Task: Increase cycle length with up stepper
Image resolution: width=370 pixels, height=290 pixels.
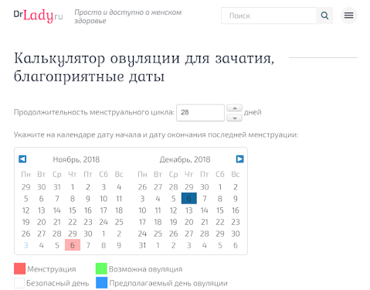Action: pos(234,108)
